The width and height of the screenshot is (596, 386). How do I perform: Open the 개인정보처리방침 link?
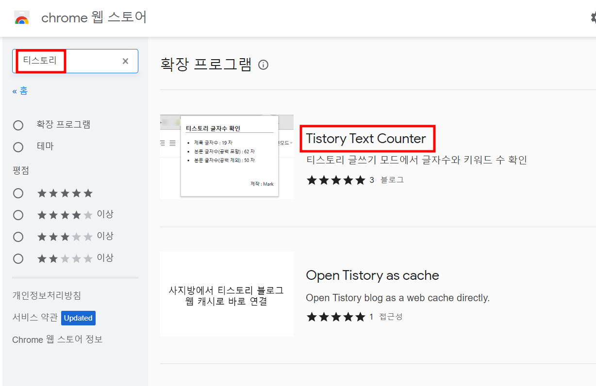pyautogui.click(x=47, y=295)
